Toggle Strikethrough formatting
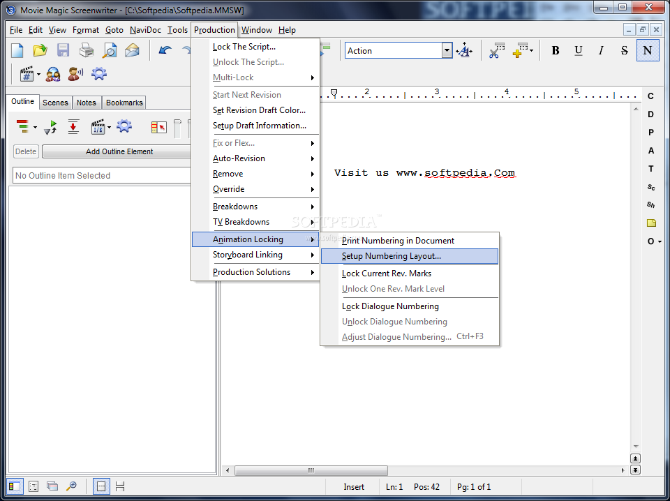The height and width of the screenshot is (501, 670). (x=624, y=50)
